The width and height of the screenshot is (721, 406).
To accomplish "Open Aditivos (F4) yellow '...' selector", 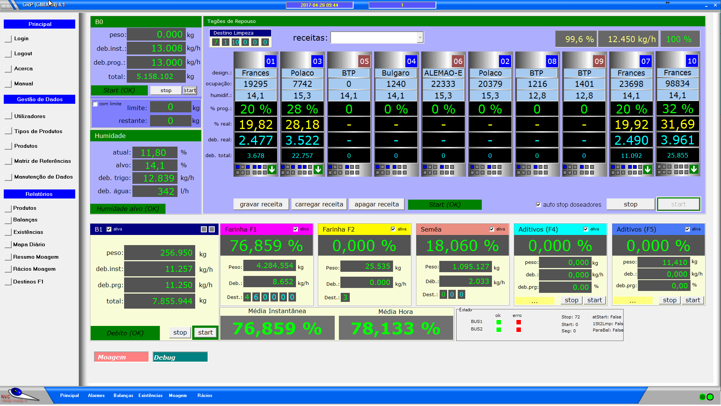I will tap(534, 301).
